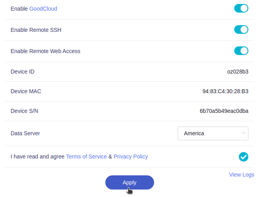Click the Device MAC address value

pos(225,91)
